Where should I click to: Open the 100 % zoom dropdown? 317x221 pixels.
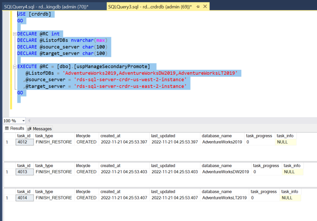click(23, 121)
